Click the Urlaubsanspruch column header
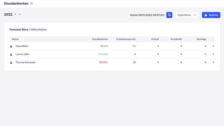This screenshot has height=126, width=224. pyautogui.click(x=126, y=39)
